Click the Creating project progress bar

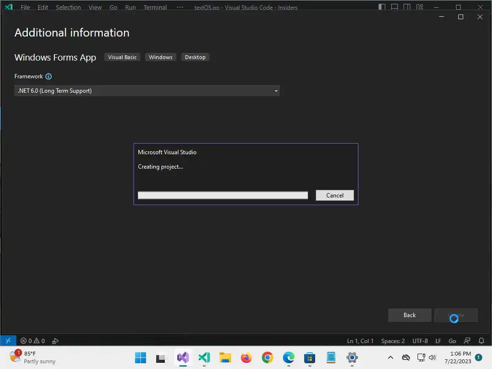pos(223,195)
